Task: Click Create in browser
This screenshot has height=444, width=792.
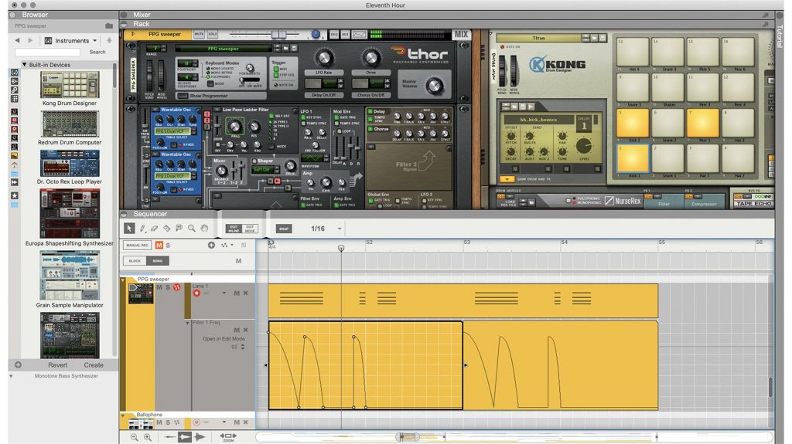Action: tap(94, 364)
